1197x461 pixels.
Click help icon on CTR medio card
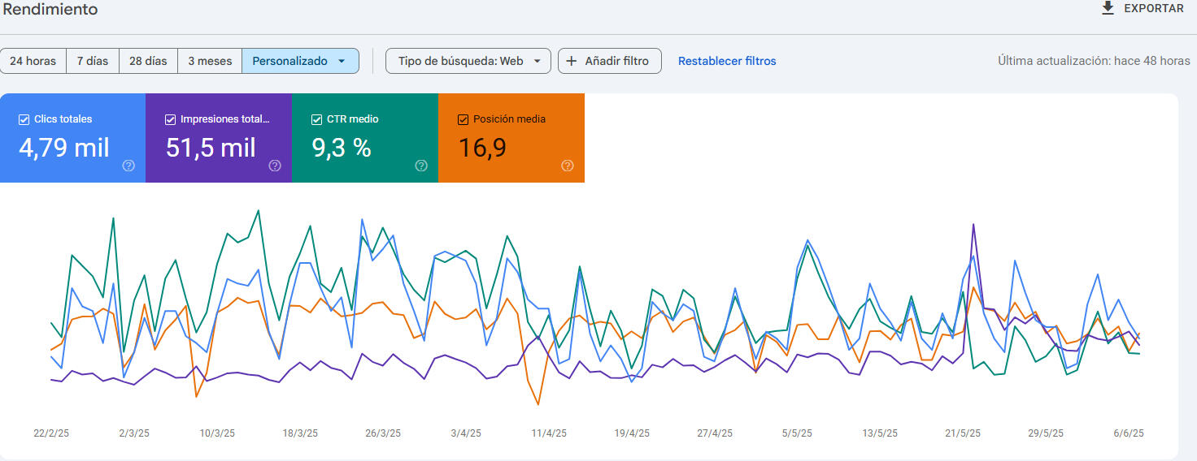(x=421, y=166)
